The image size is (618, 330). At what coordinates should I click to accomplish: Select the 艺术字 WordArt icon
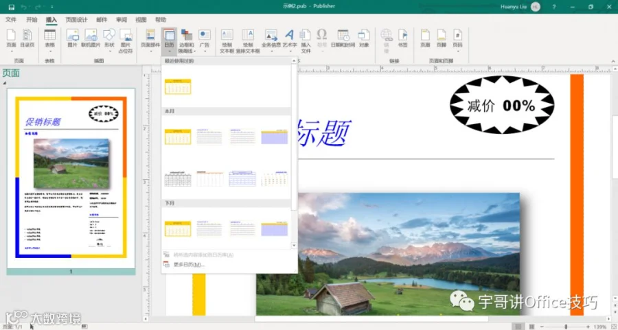(290, 38)
